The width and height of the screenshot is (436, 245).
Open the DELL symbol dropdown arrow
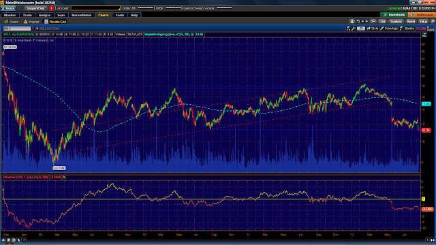33,29
